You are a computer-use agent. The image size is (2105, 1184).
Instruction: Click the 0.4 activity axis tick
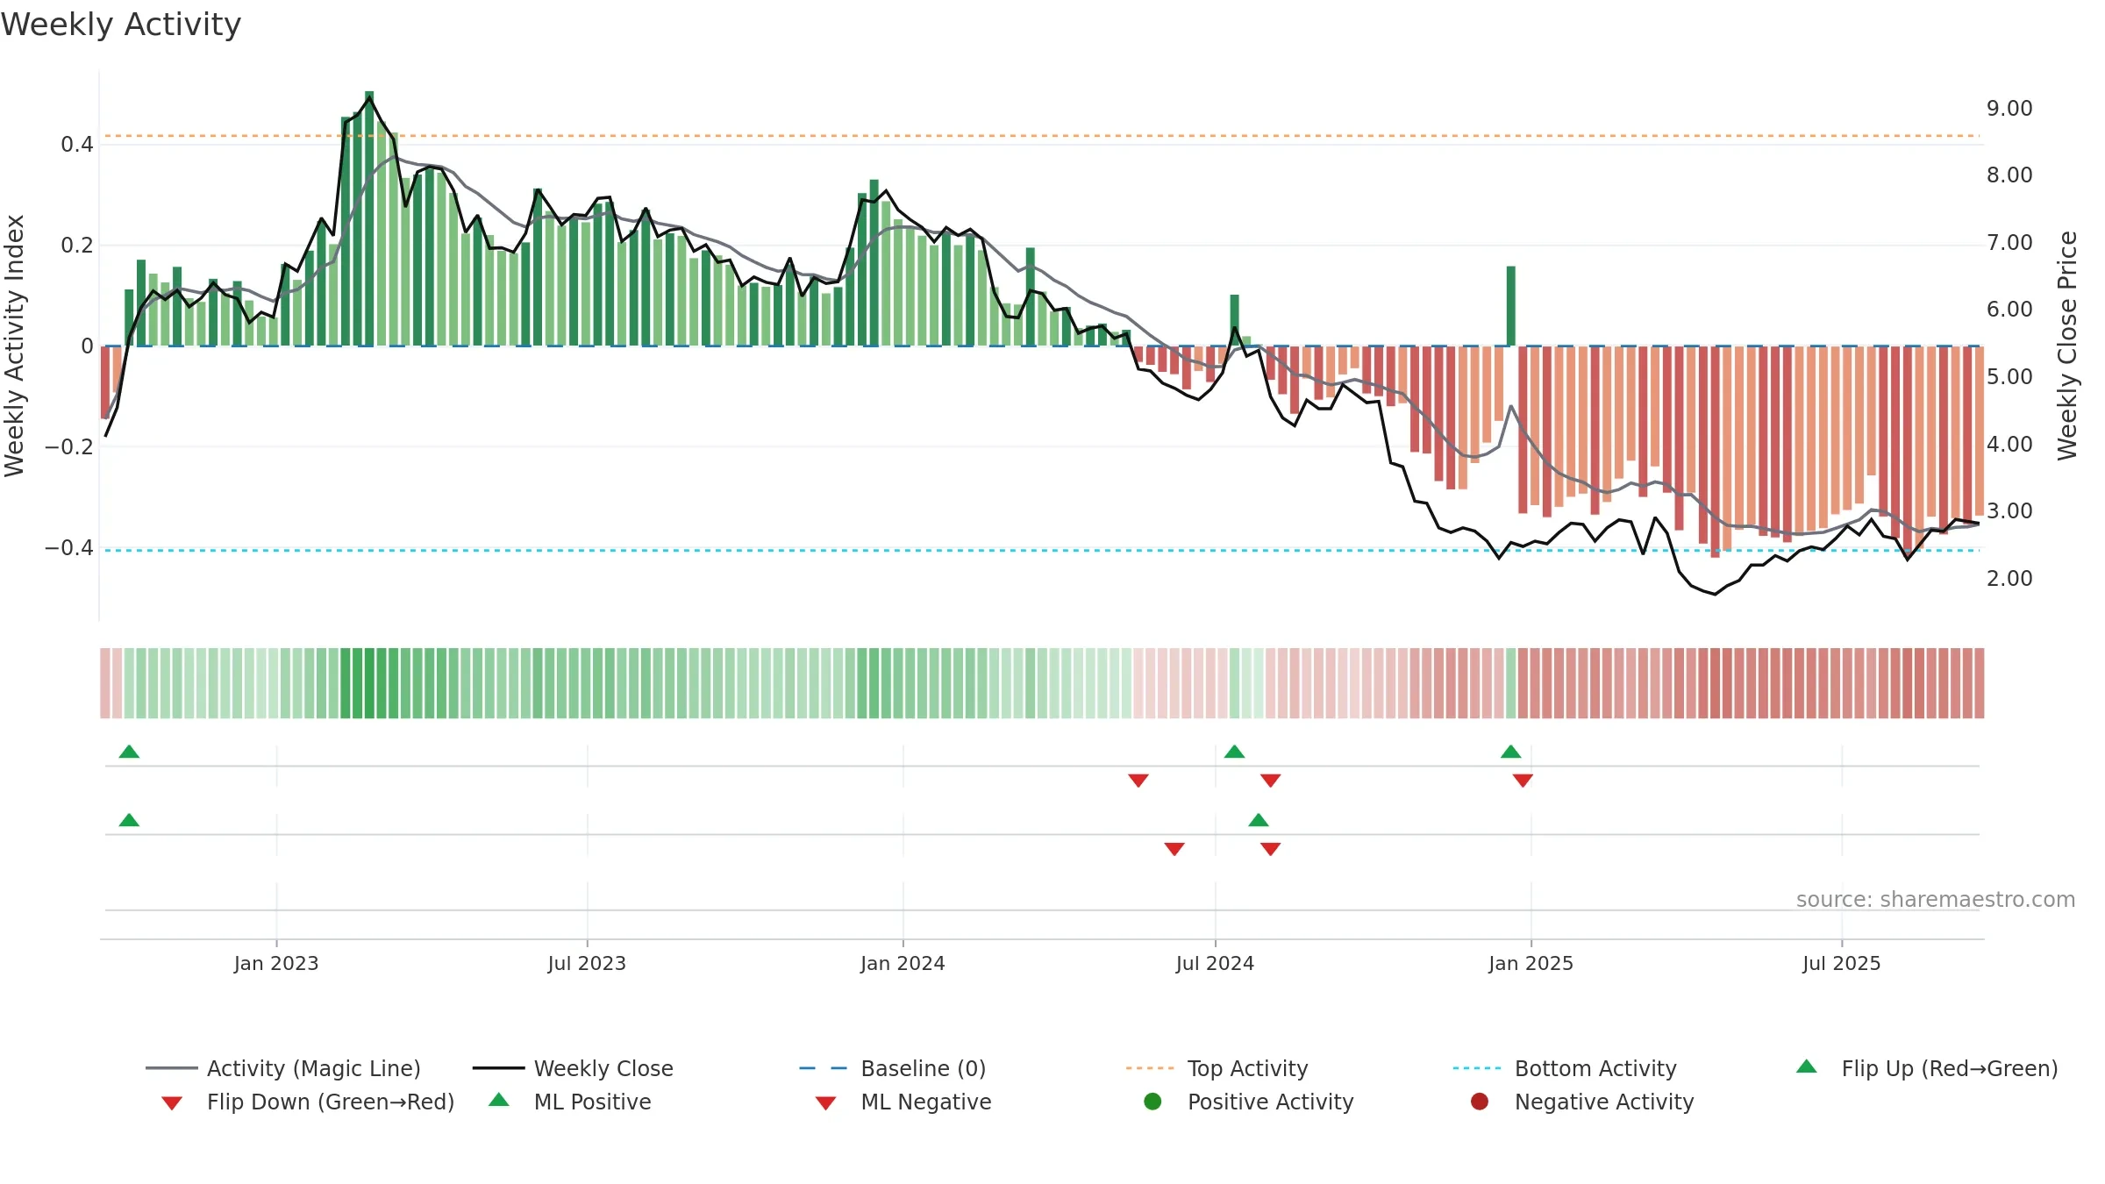(x=77, y=145)
